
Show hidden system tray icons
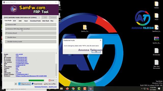click(x=142, y=89)
